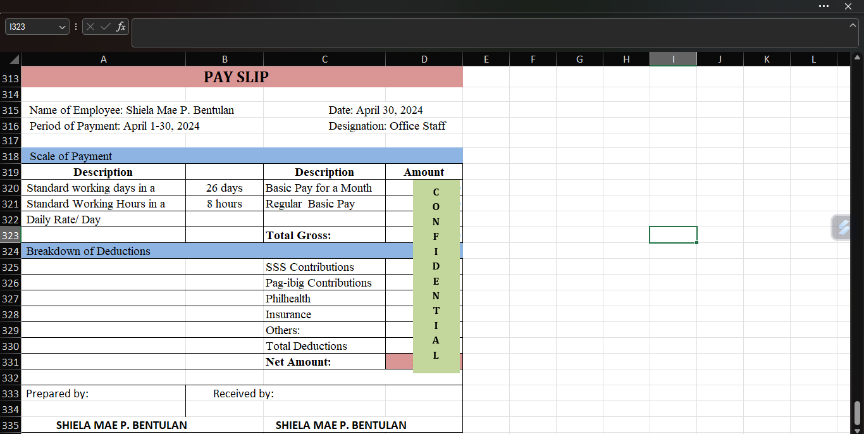Click the Scale of Payment header cell
This screenshot has width=864, height=434.
click(242, 156)
